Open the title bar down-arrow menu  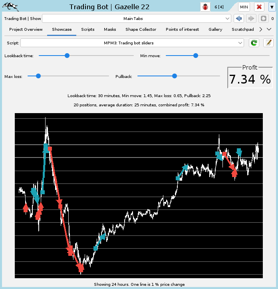[272, 7]
